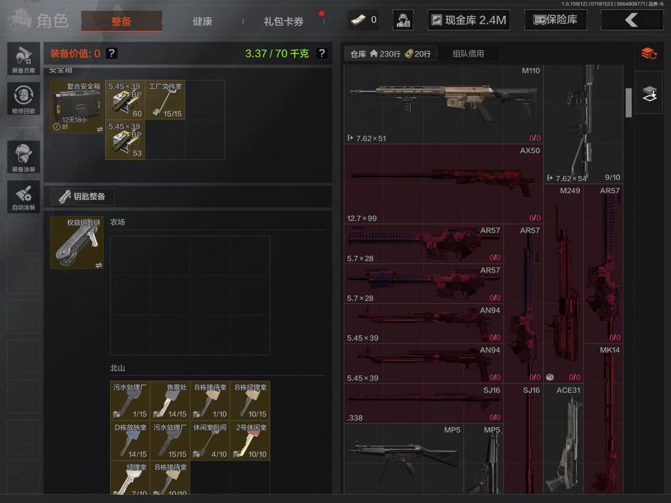
Task: Open the 物资回收 recycle icon
Action: 24,99
